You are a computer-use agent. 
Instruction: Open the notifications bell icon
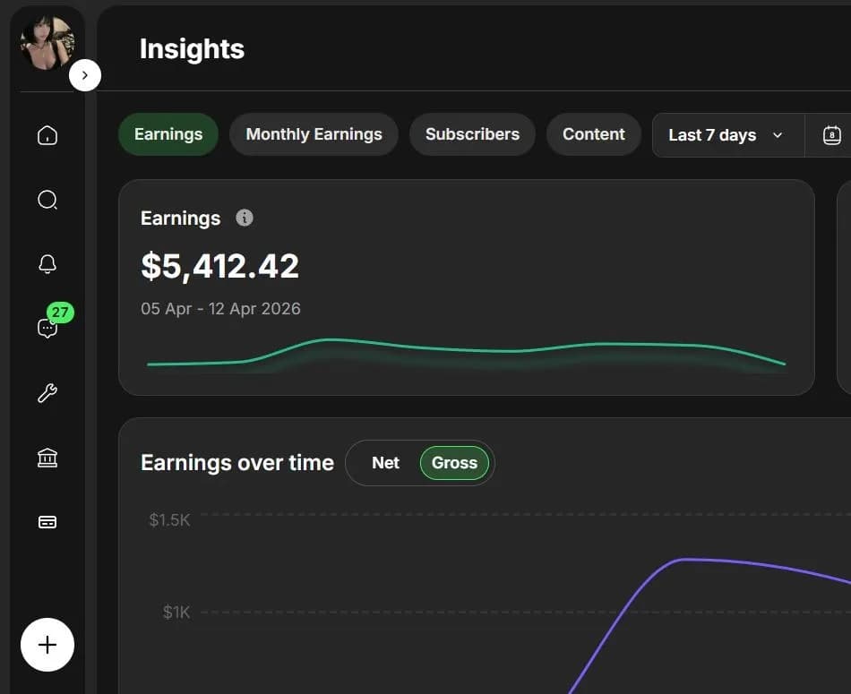(47, 264)
